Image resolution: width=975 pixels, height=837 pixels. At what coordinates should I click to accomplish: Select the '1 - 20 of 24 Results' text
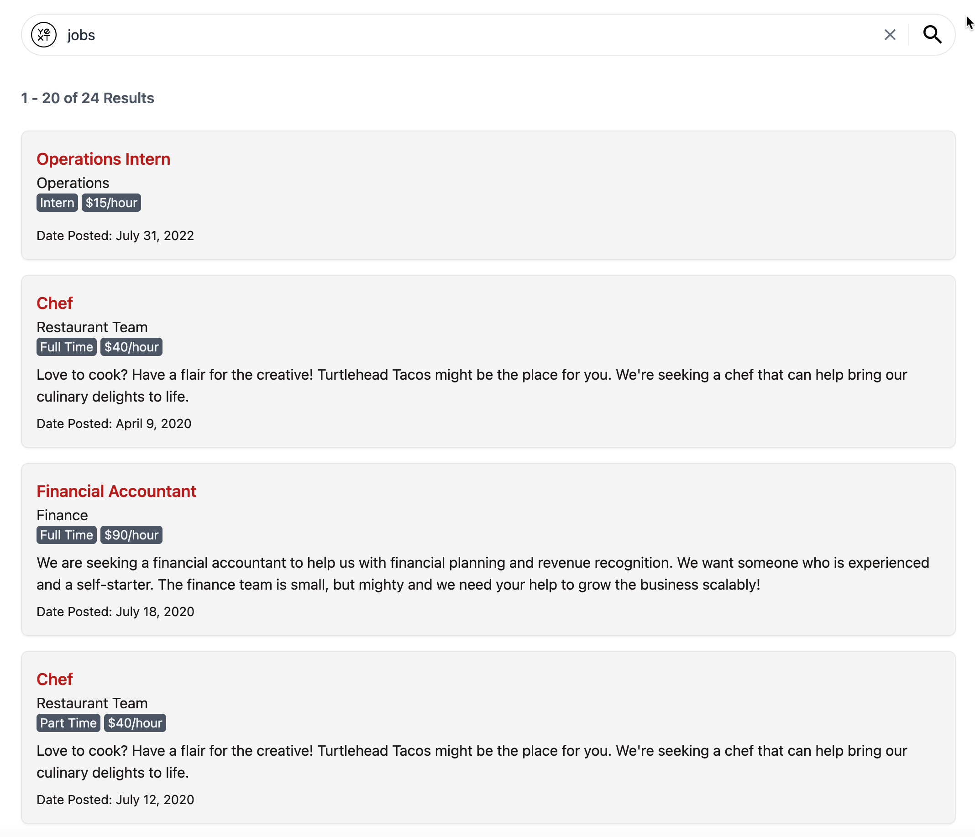[x=88, y=98]
